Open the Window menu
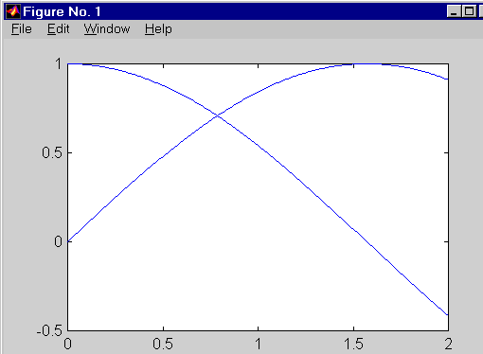This screenshot has height=354, width=483. click(107, 29)
